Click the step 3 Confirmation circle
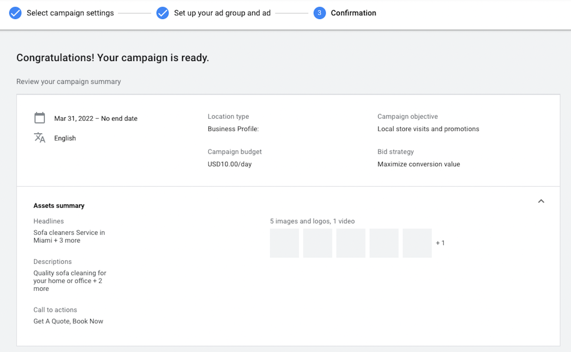Image resolution: width=571 pixels, height=352 pixels. coord(319,13)
